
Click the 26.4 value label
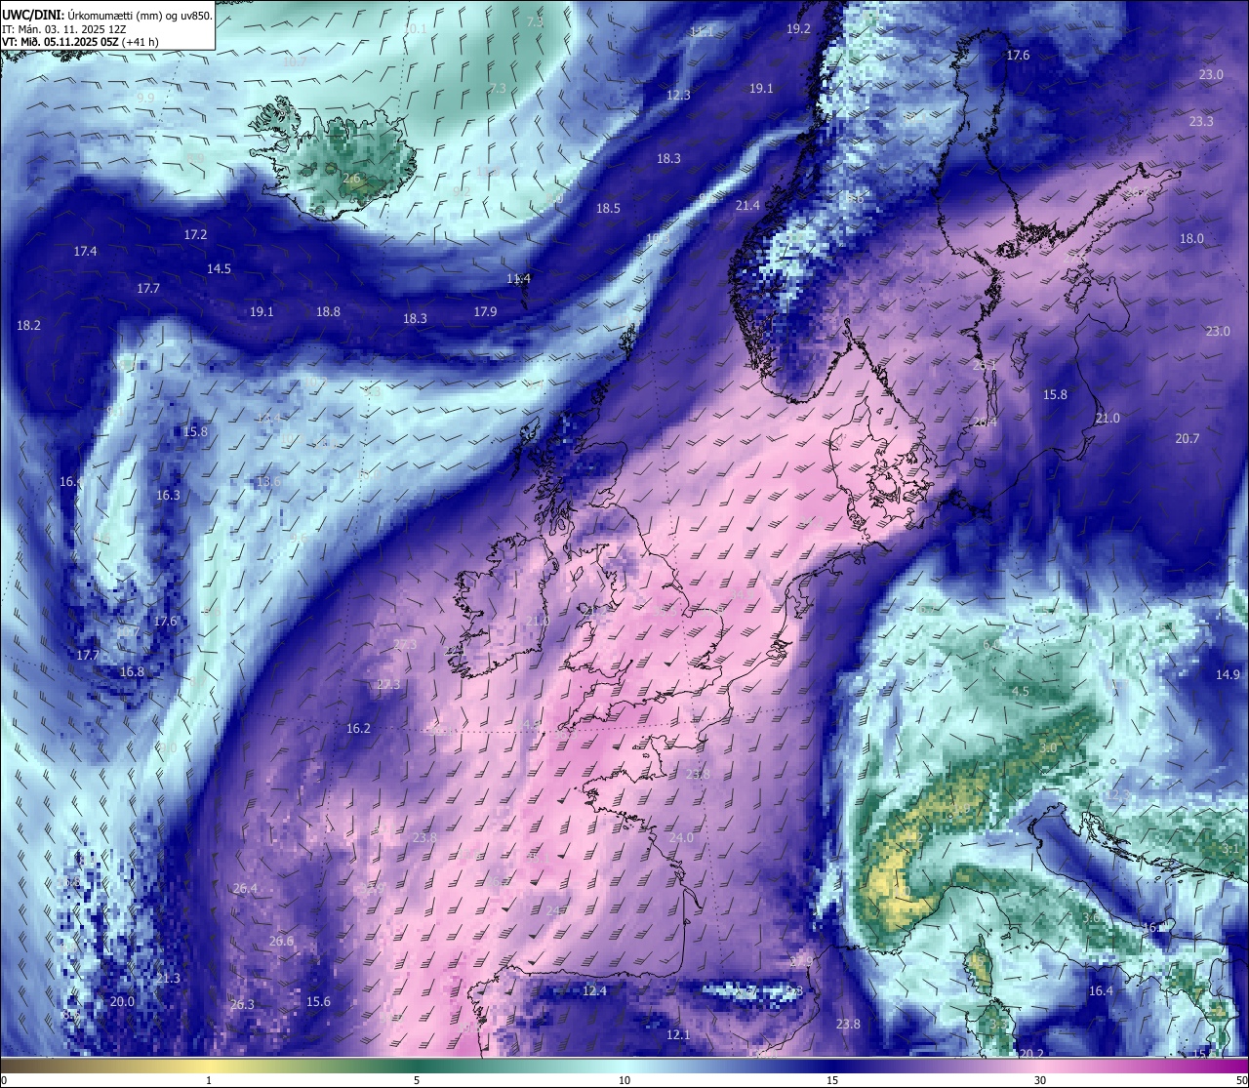[245, 889]
